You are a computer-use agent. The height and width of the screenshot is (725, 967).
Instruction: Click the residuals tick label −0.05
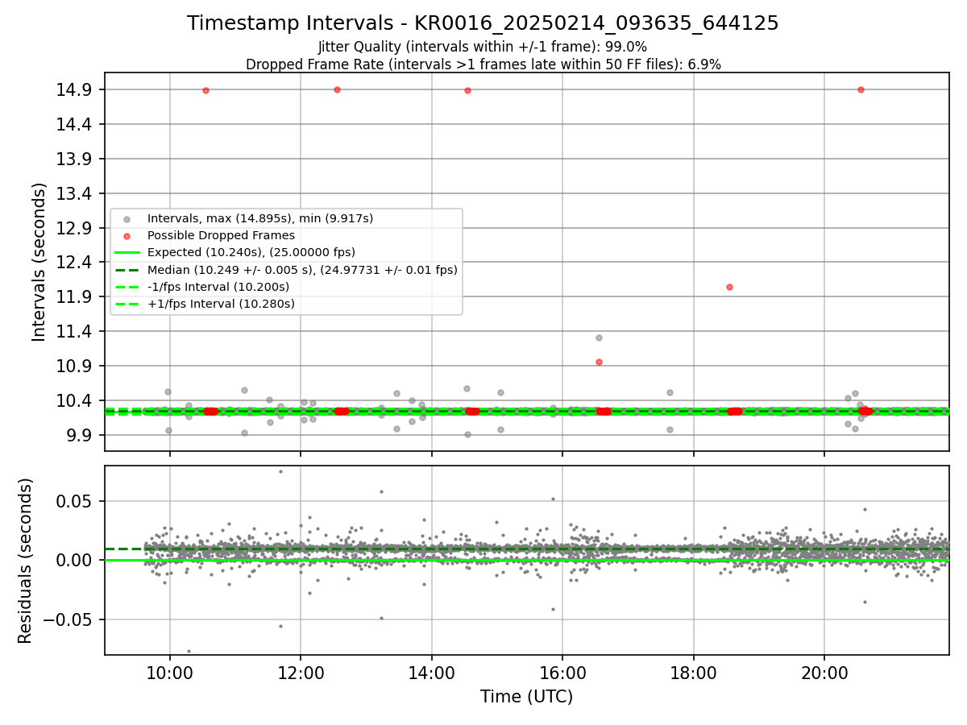click(69, 619)
